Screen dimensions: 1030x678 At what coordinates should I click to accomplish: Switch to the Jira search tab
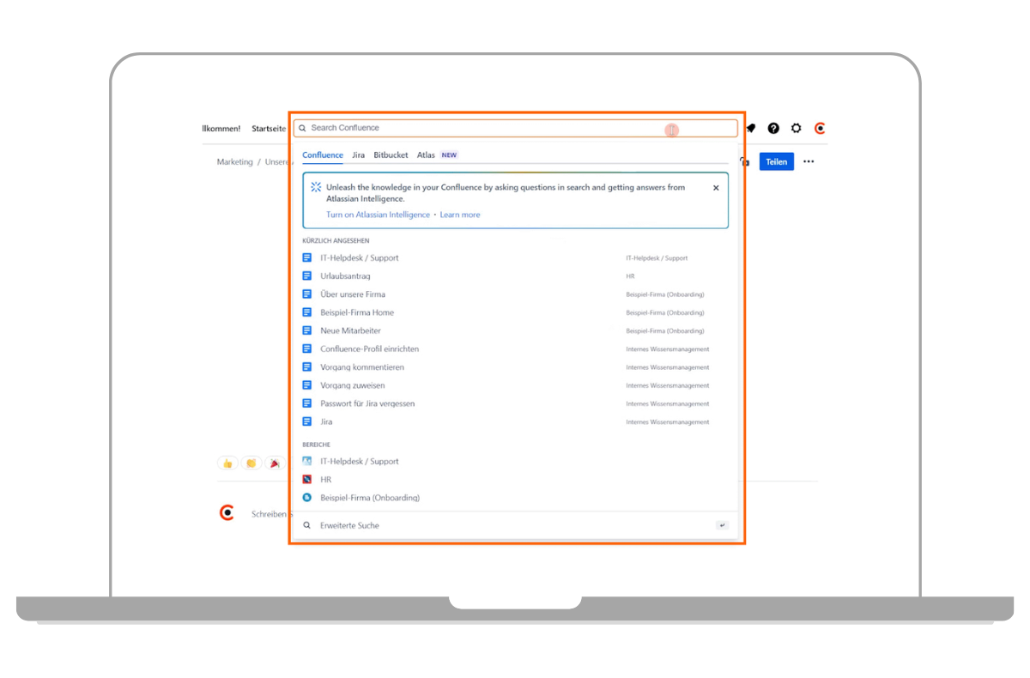358,155
